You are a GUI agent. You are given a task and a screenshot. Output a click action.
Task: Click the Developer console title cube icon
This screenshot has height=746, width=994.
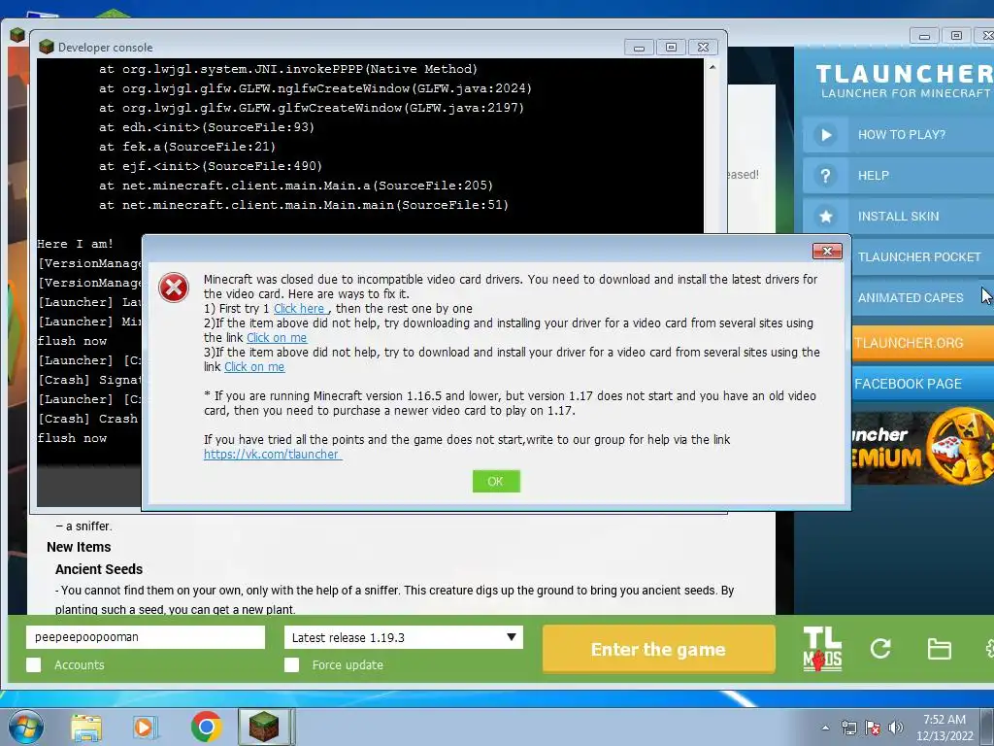click(x=47, y=47)
